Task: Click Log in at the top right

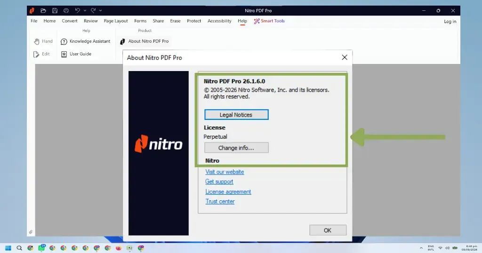Action: tap(450, 22)
